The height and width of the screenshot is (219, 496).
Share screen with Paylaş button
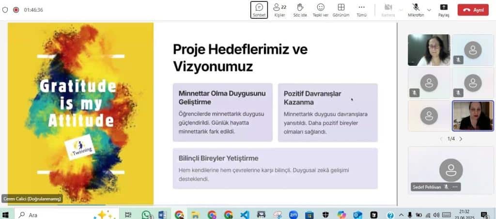coord(444,9)
